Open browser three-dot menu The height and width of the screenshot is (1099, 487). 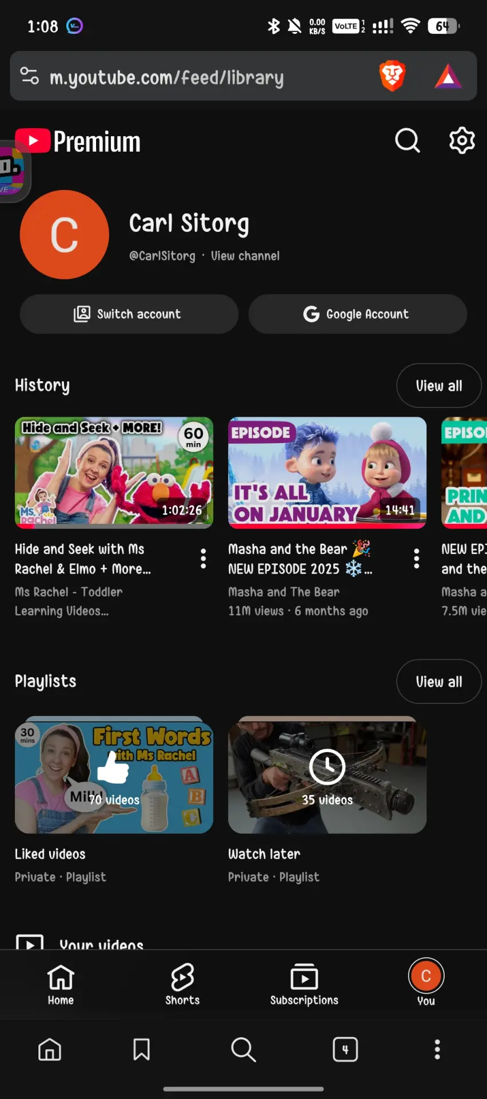[437, 1049]
